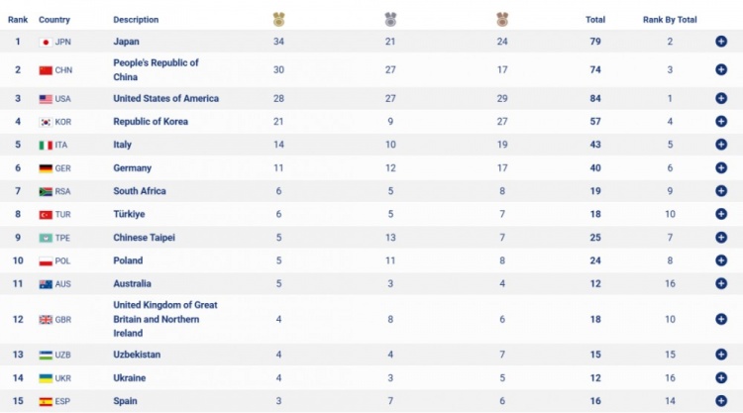This screenshot has width=743, height=413.
Task: Sort by Rank By Total header
Action: (670, 20)
